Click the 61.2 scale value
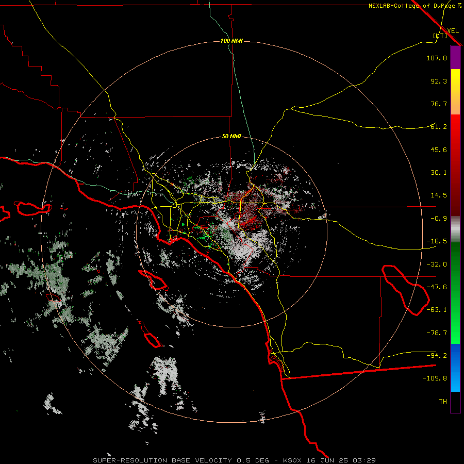 pyautogui.click(x=439, y=127)
